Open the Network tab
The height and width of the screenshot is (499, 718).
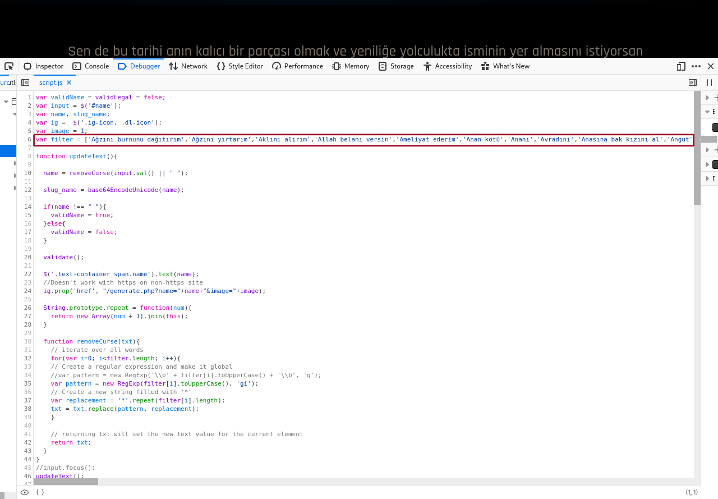(x=188, y=66)
